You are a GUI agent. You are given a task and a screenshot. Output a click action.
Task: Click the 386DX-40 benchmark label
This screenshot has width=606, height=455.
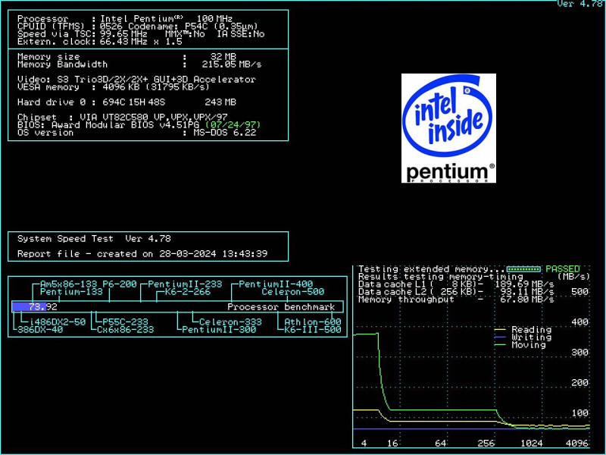coord(40,330)
